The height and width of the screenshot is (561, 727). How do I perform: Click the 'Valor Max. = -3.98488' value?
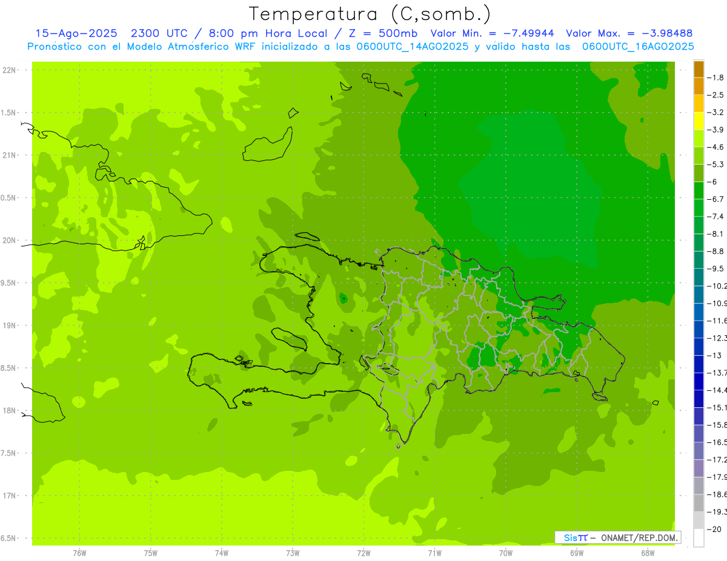tap(629, 34)
